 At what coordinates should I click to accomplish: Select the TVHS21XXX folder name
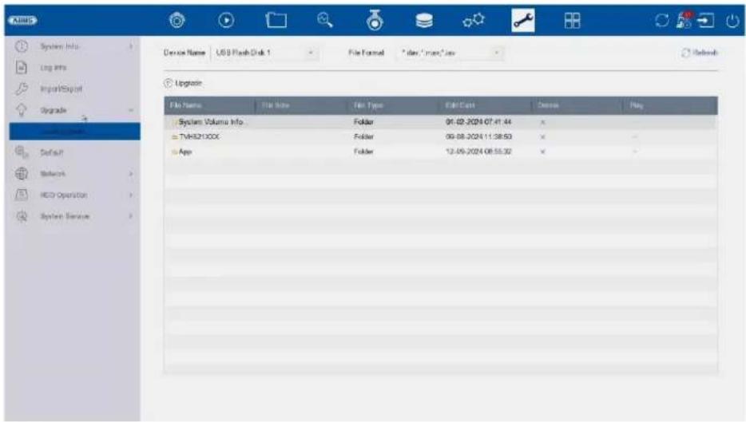click(x=200, y=137)
